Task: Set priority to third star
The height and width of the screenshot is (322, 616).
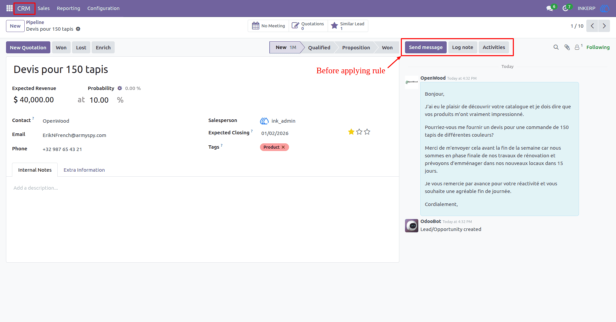Action: (x=367, y=132)
